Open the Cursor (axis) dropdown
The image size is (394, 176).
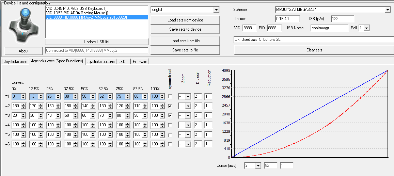coord(258,166)
